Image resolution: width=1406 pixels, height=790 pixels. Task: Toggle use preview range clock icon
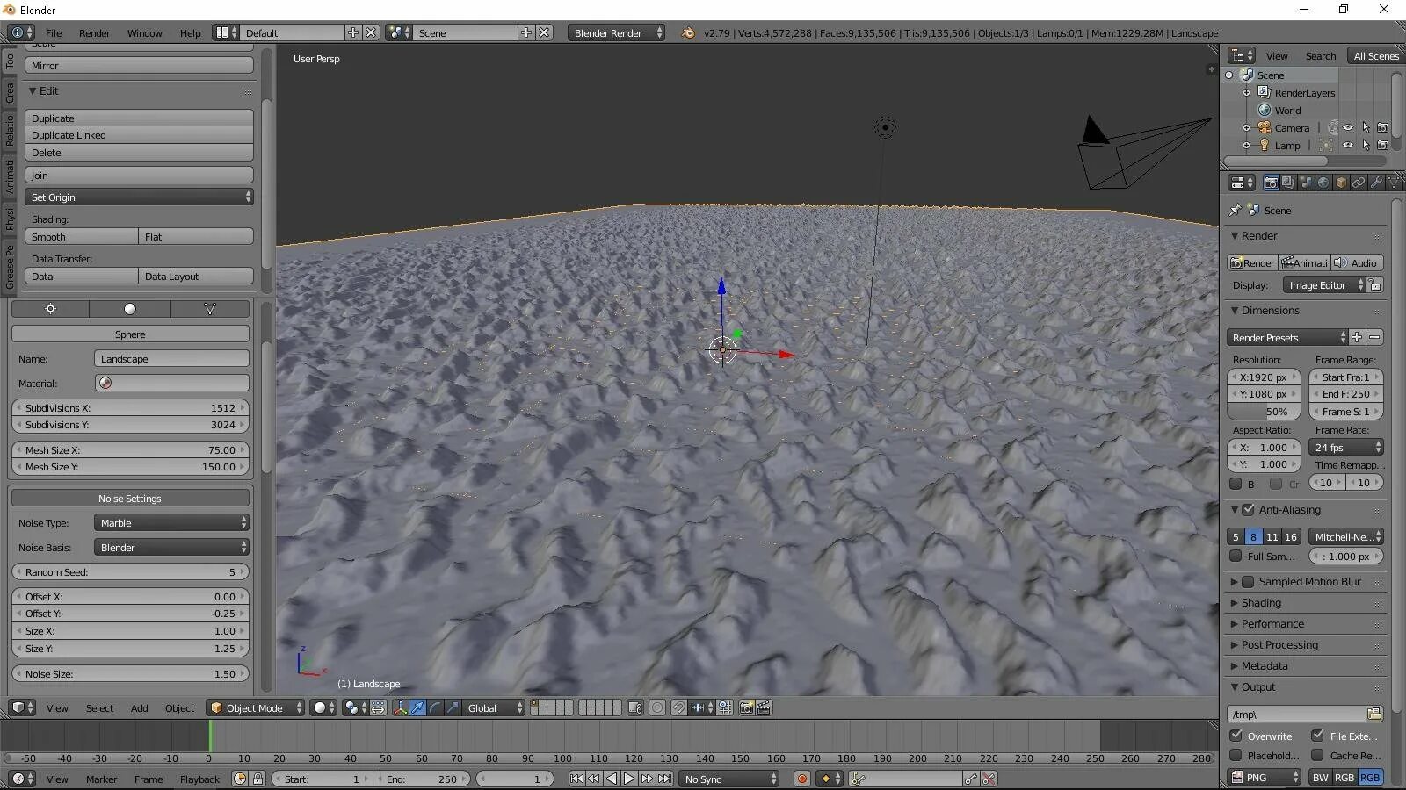coord(240,779)
